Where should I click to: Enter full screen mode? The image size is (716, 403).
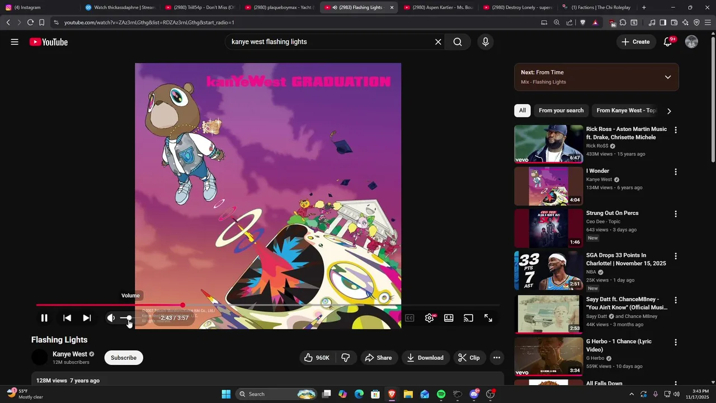[488, 318]
